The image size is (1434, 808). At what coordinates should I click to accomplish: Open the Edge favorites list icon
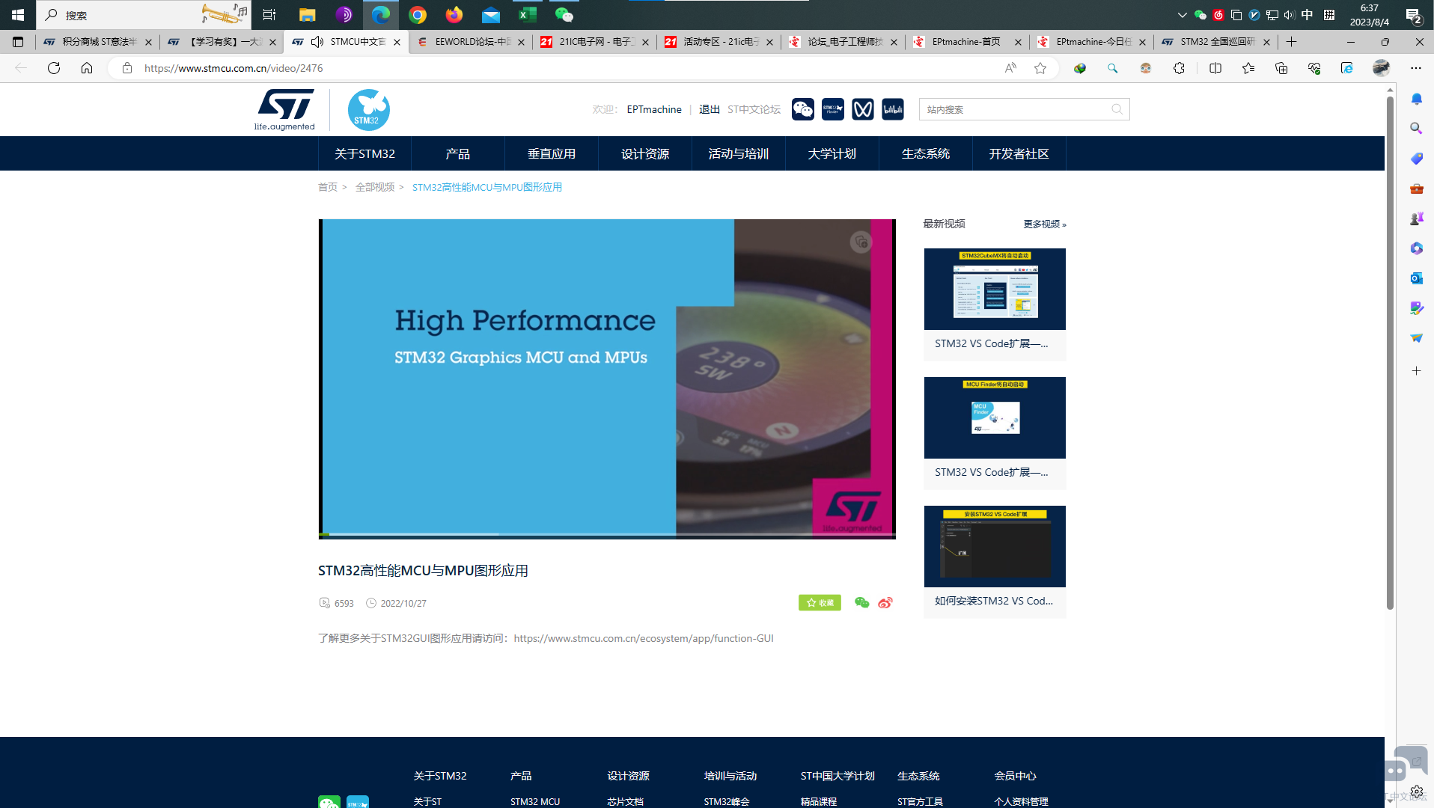coord(1248,68)
